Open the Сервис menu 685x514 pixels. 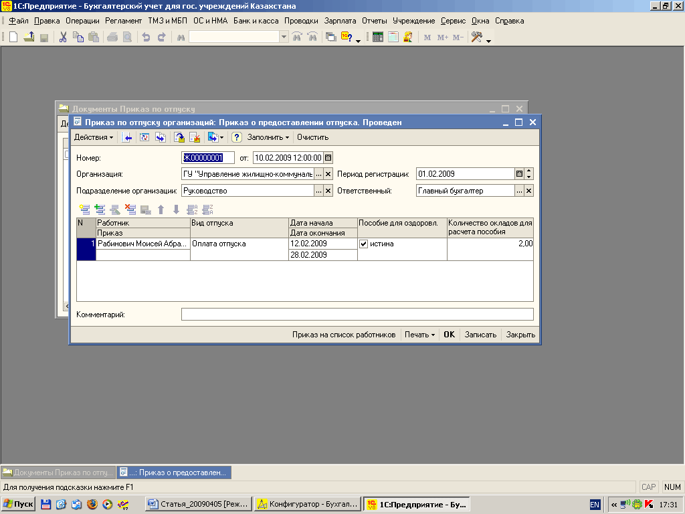click(x=453, y=21)
